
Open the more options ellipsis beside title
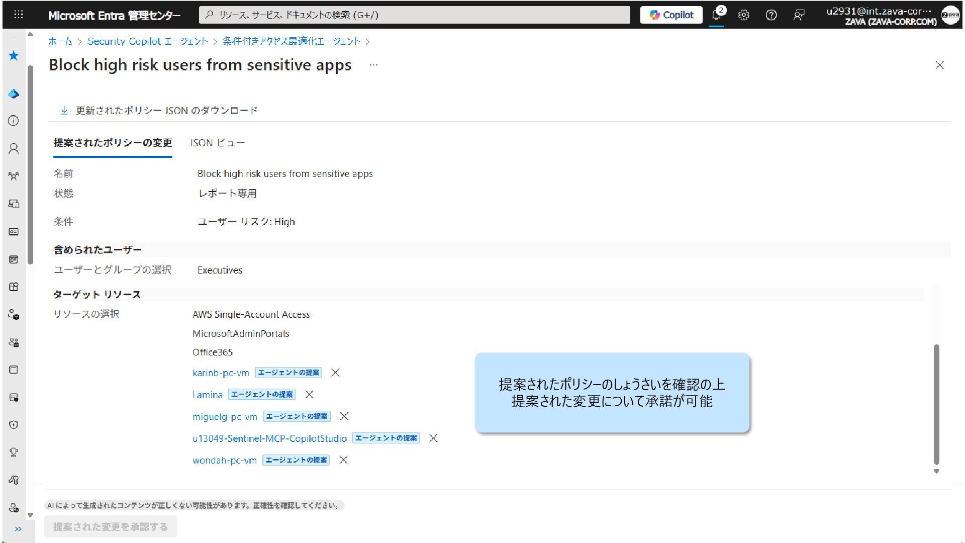pyautogui.click(x=373, y=65)
